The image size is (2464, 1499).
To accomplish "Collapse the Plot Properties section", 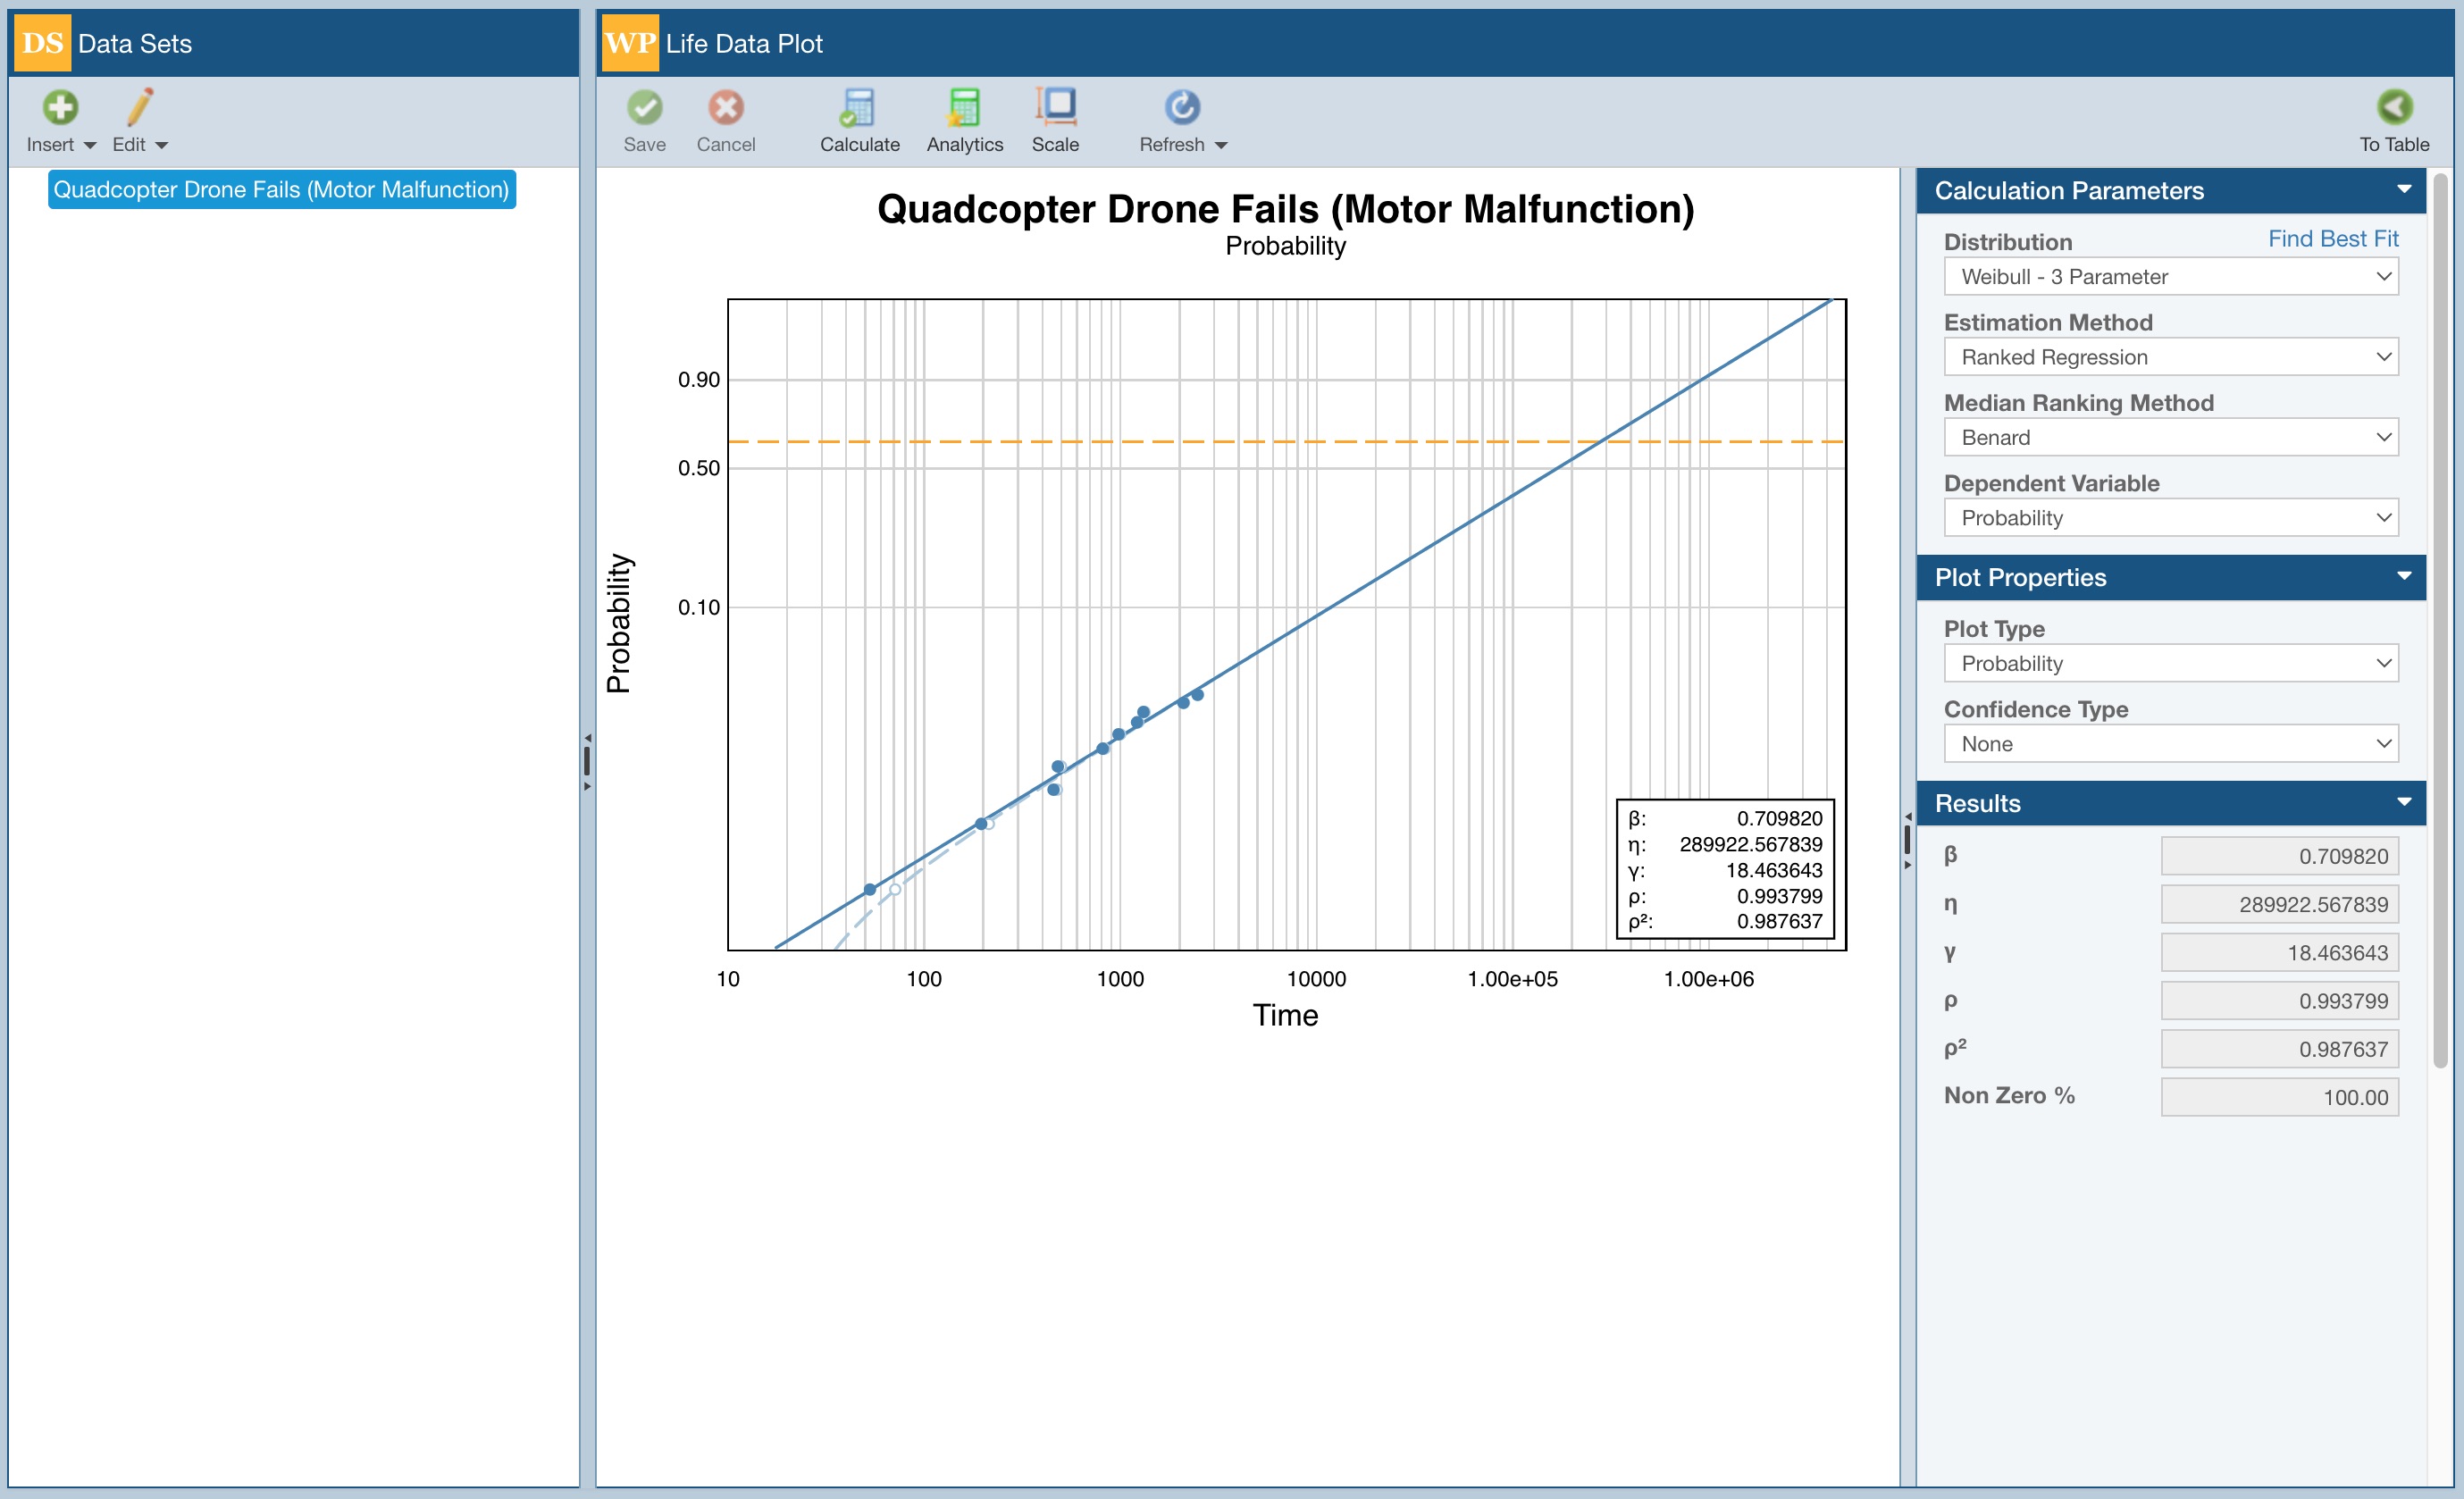I will [x=2403, y=577].
